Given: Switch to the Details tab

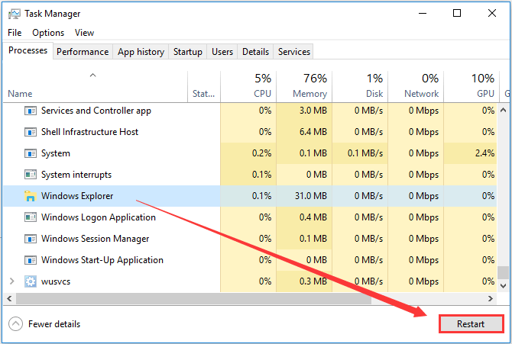Looking at the screenshot, I should click(x=256, y=52).
